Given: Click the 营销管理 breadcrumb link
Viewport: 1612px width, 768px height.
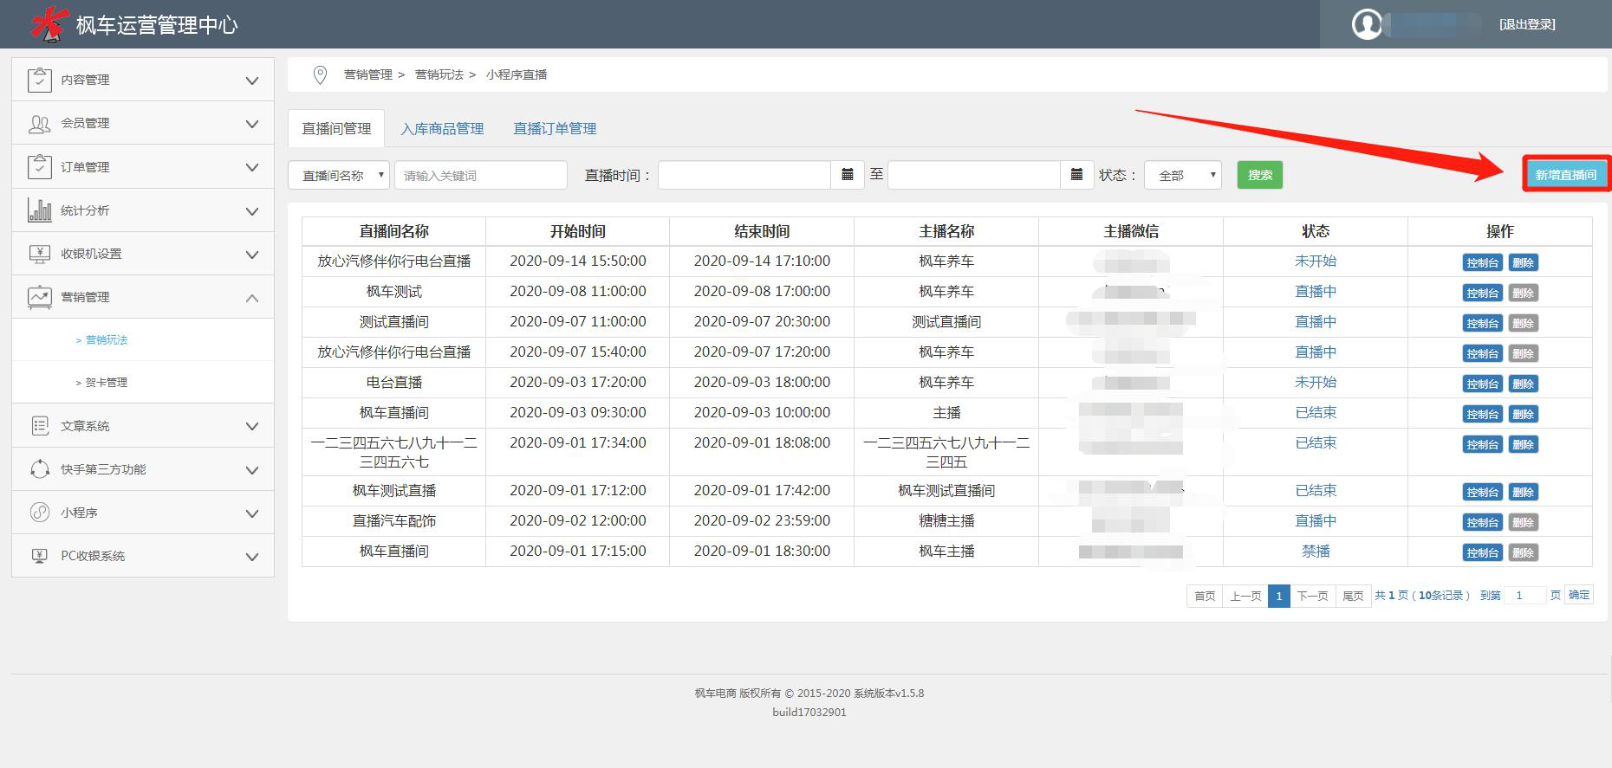Looking at the screenshot, I should pos(368,74).
